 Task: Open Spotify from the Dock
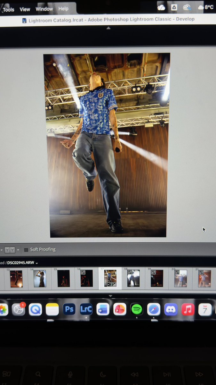(x=137, y=309)
